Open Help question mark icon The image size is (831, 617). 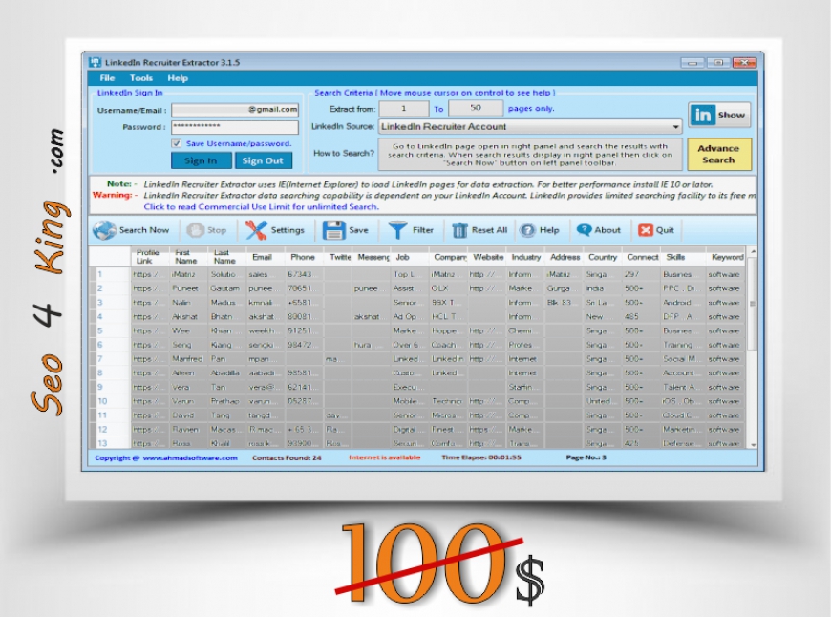[x=527, y=230]
